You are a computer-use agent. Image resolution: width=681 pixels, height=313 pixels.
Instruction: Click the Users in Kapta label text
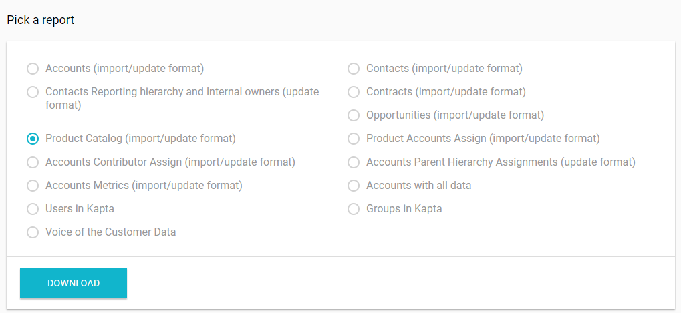tap(80, 209)
